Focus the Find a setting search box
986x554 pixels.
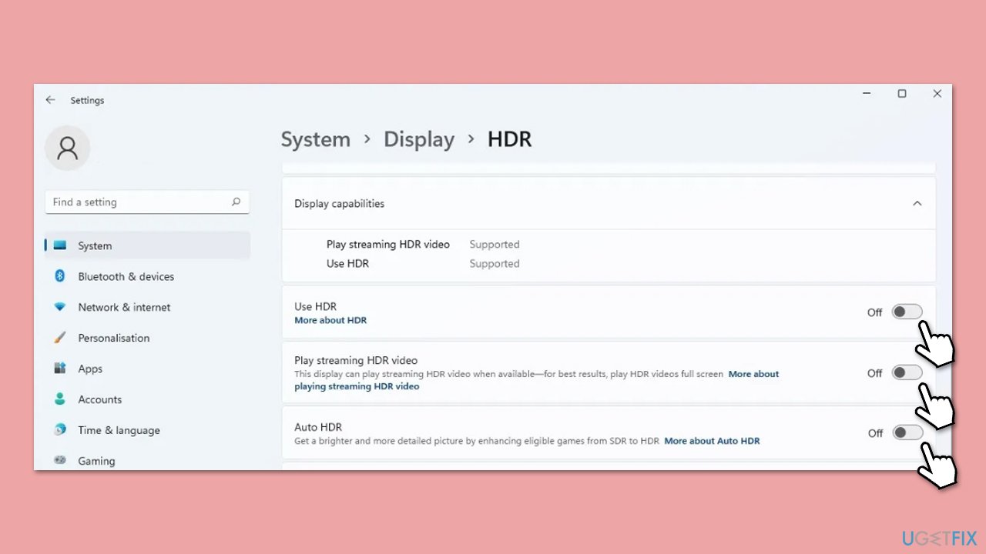[139, 202]
